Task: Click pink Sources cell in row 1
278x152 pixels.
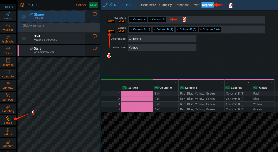Action: click(137, 94)
